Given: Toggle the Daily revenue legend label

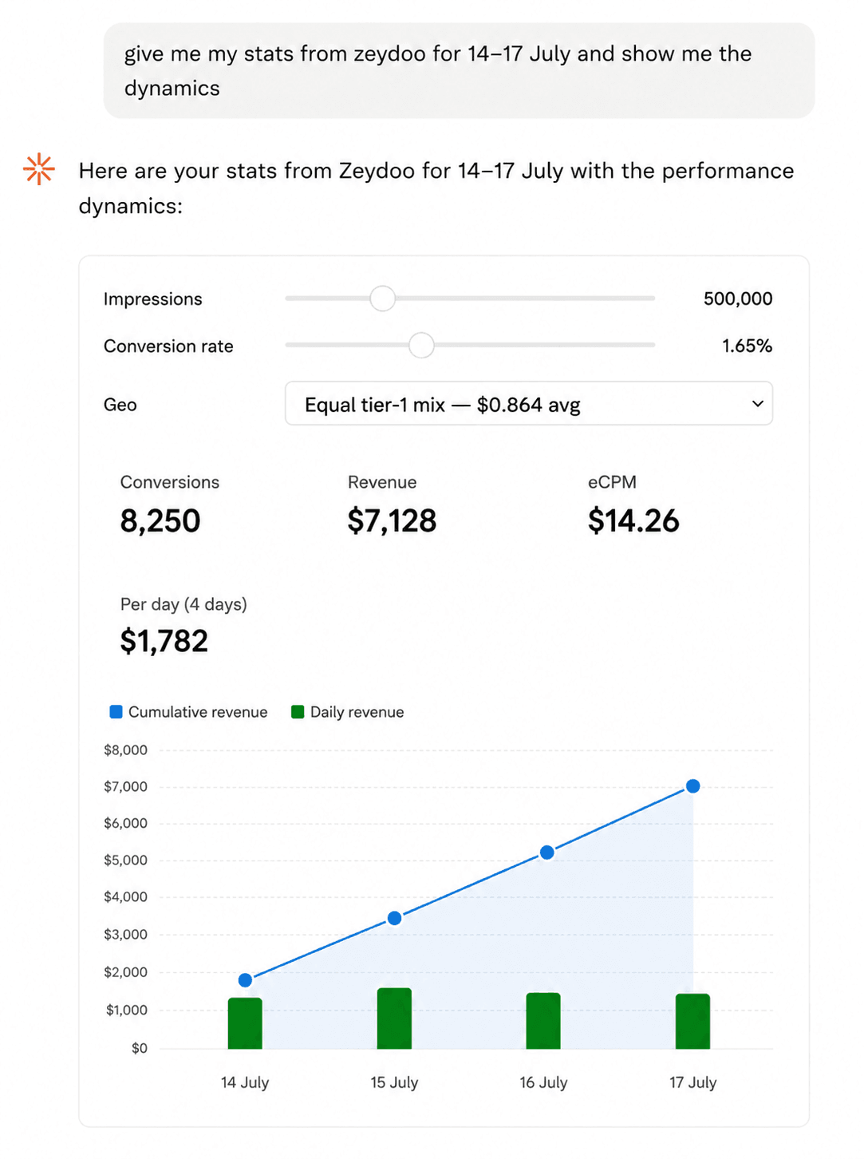Looking at the screenshot, I should tap(357, 712).
